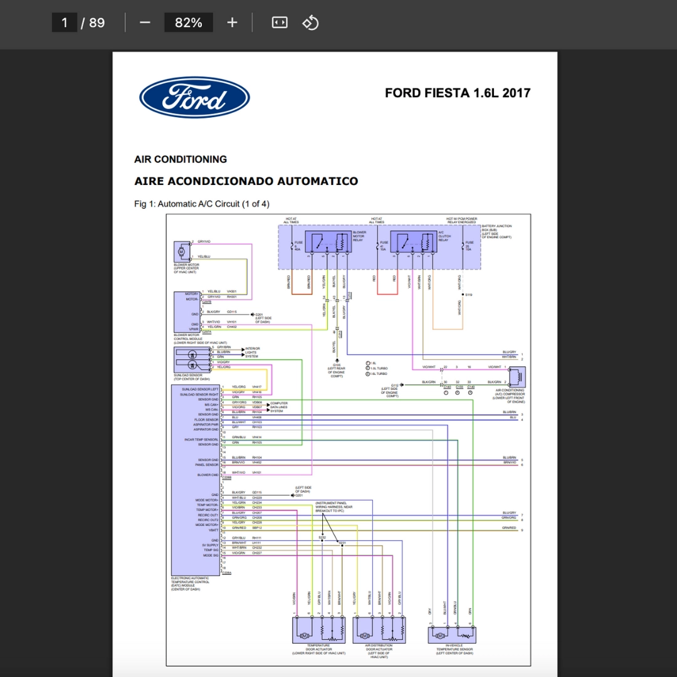This screenshot has height=677, width=677.
Task: Click the zoom out minus icon
Action: [145, 23]
